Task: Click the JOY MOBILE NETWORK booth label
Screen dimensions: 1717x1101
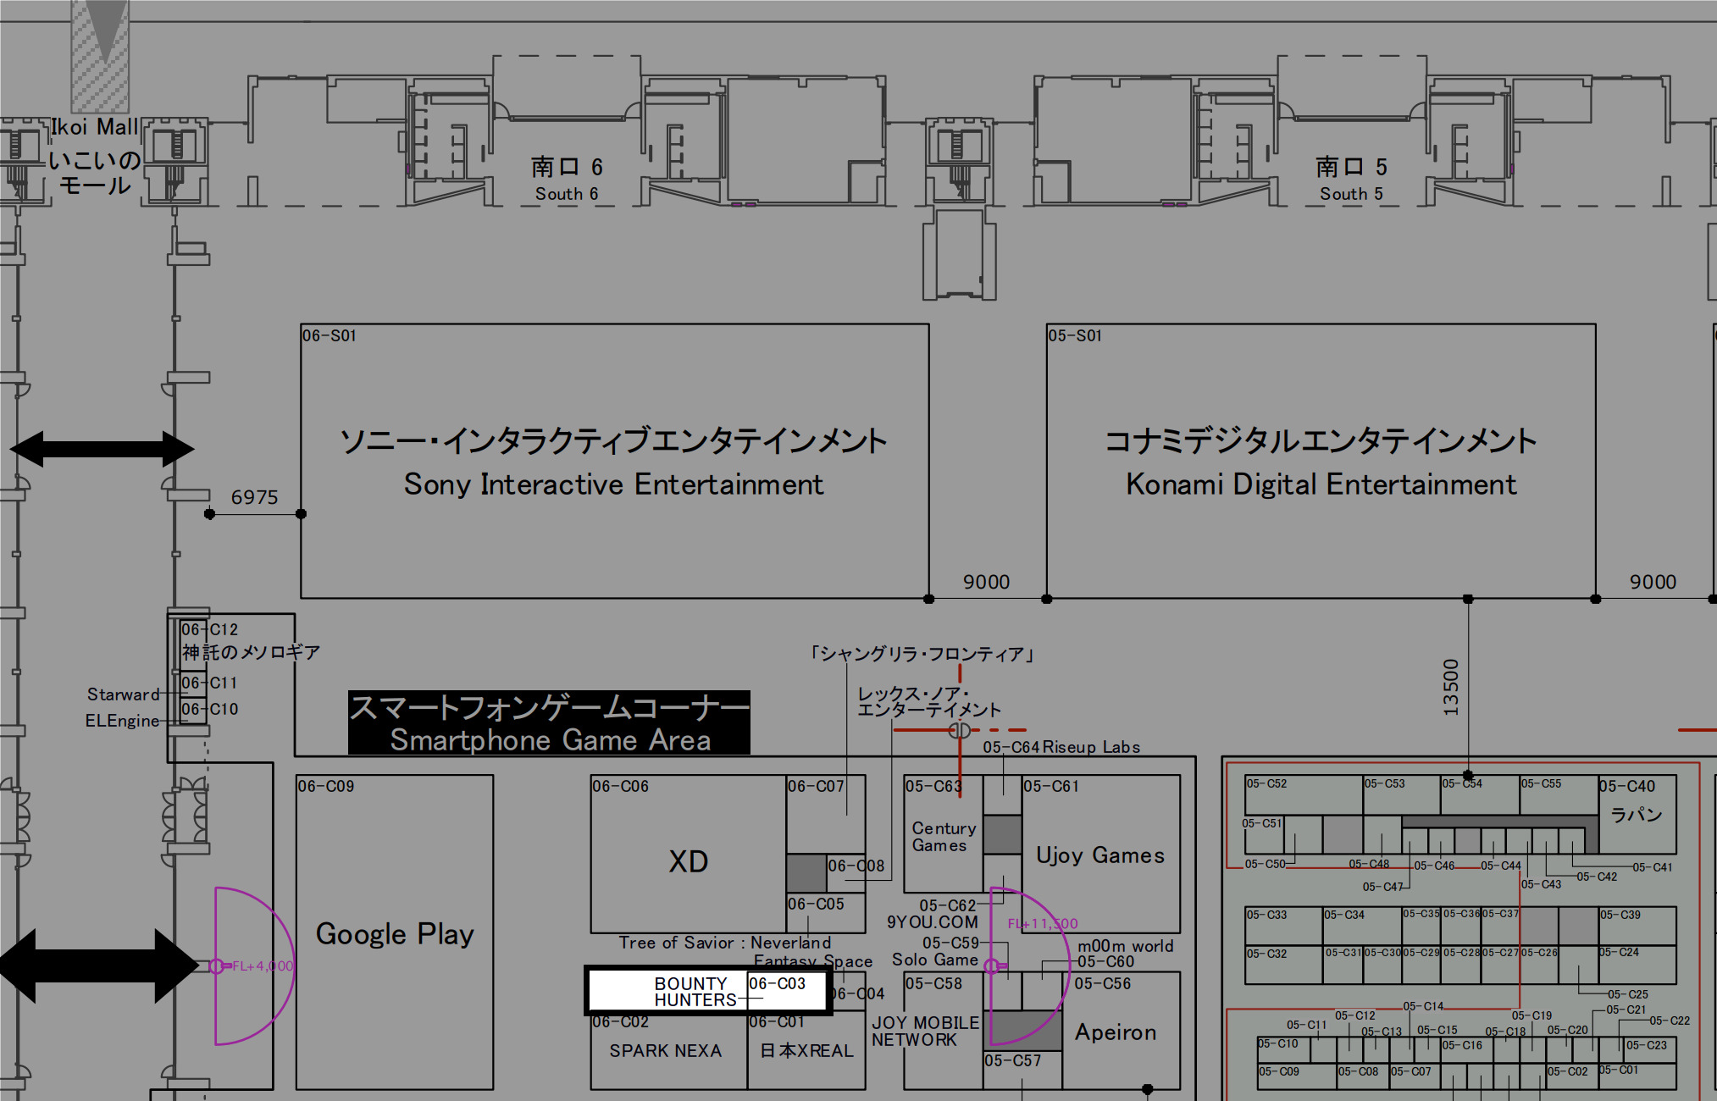Action: click(925, 1032)
